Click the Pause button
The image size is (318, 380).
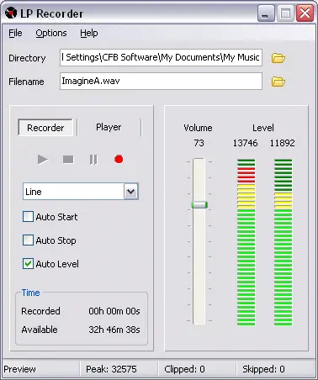coord(93,160)
